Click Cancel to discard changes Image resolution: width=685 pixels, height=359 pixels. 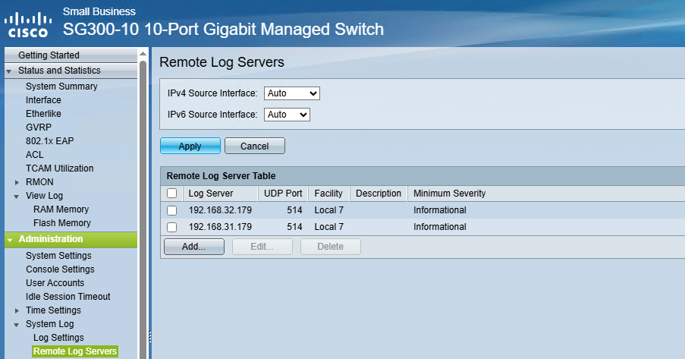click(254, 146)
